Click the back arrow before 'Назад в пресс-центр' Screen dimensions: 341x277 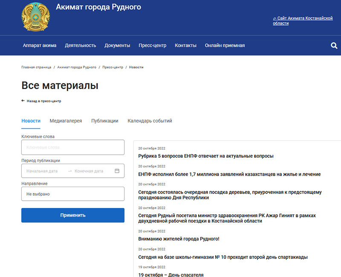pos(23,101)
